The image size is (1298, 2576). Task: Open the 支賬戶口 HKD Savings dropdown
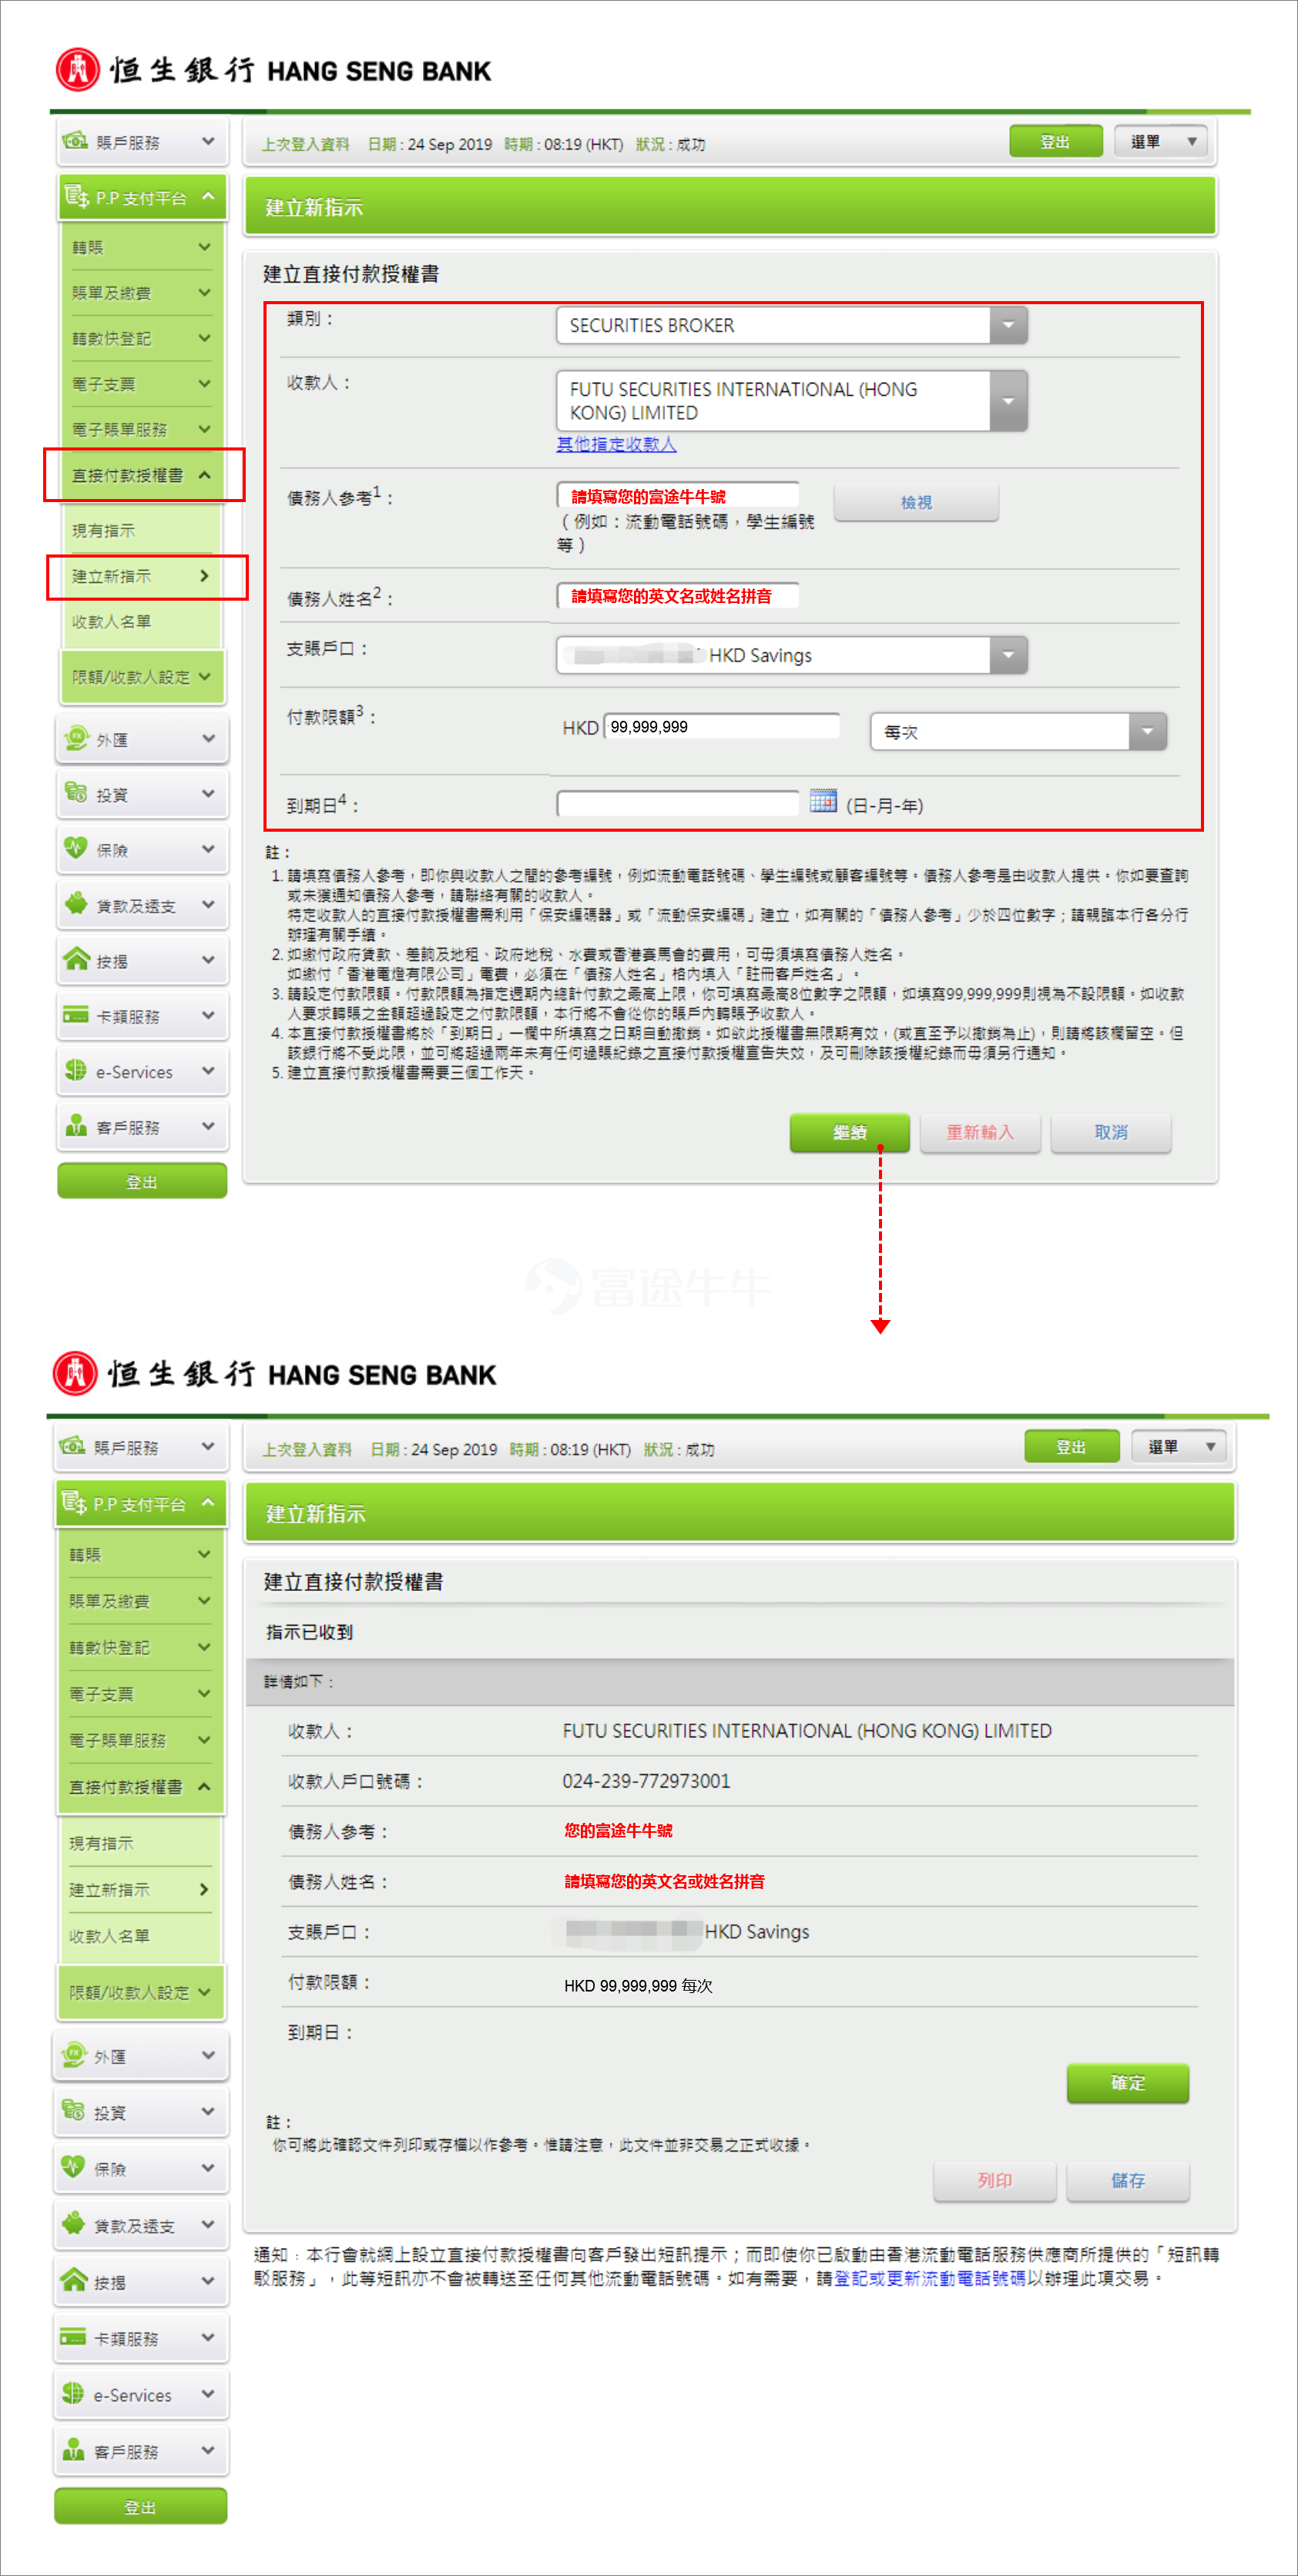tap(791, 655)
